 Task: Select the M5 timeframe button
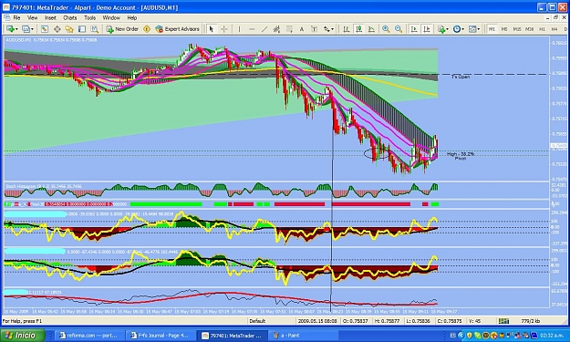pos(504,29)
